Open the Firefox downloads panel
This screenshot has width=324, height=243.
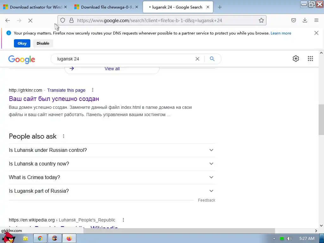305,20
